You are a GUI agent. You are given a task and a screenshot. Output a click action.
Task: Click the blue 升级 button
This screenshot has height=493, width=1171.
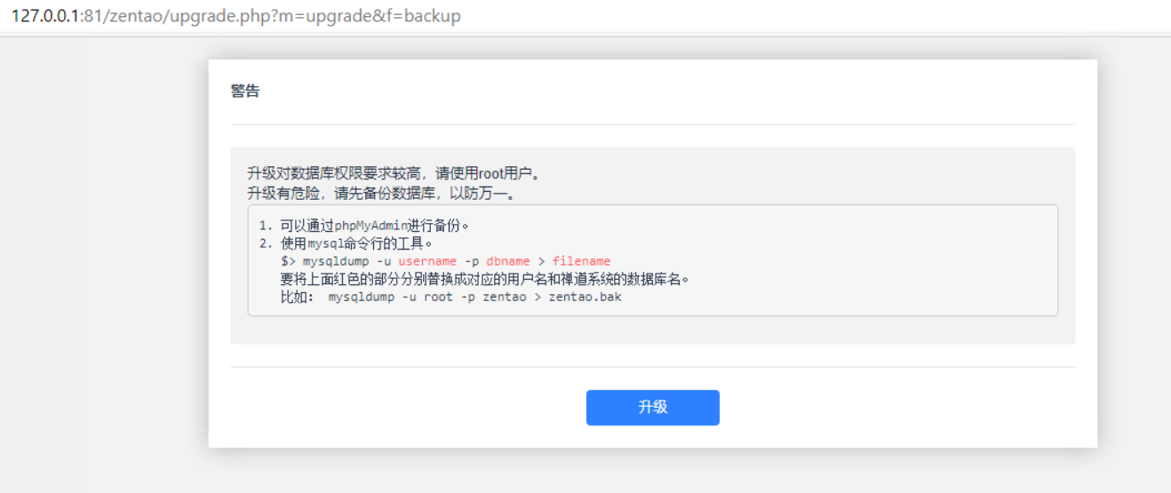(652, 408)
